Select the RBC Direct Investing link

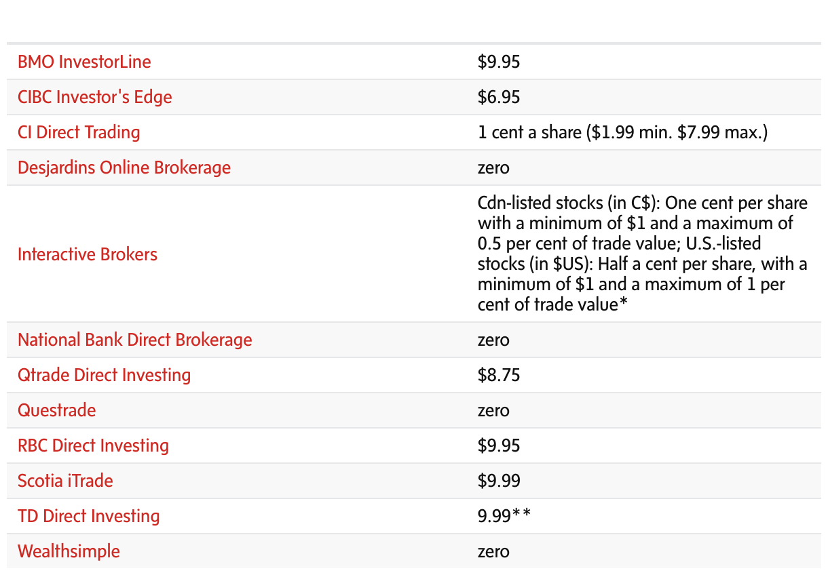coord(94,445)
